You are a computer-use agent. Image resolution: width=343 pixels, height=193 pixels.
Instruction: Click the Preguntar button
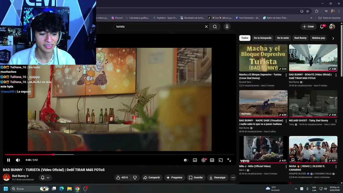174,177
